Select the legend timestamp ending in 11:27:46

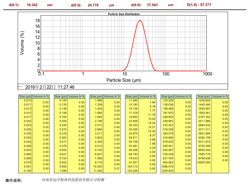pyautogui.click(x=50, y=87)
